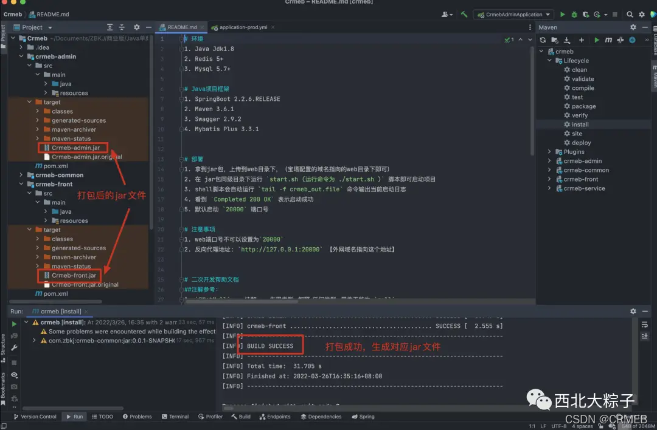
Task: Toggle Maven offline mode
Action: (x=620, y=39)
